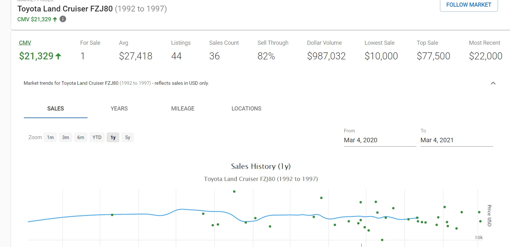Image resolution: width=510 pixels, height=247 pixels.
Task: Select YTD zoom range
Action: (x=97, y=137)
